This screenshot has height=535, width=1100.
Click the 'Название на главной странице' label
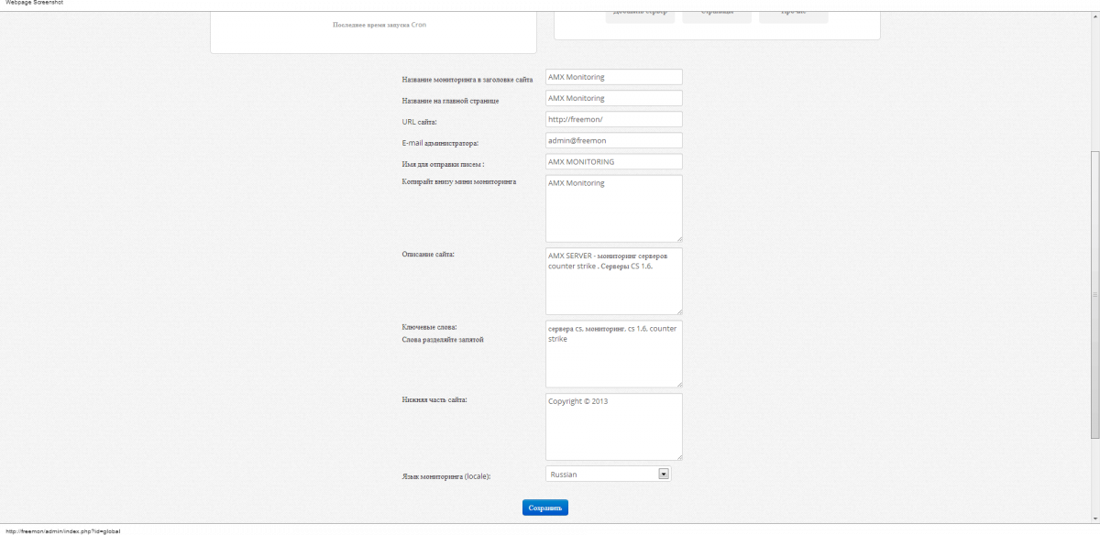point(450,101)
